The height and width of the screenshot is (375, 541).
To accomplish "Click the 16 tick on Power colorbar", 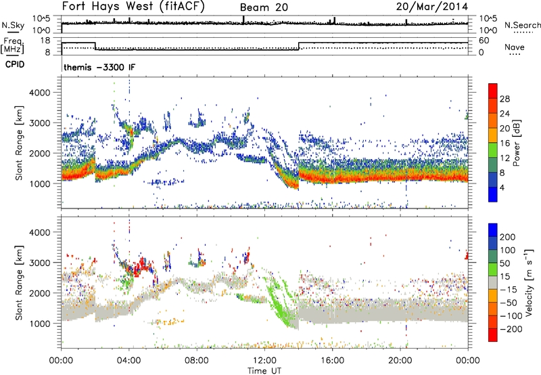I will pos(504,144).
